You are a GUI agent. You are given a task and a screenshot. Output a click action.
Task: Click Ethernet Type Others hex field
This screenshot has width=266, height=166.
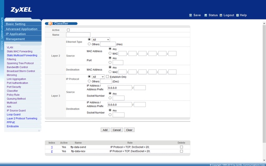click(108, 44)
